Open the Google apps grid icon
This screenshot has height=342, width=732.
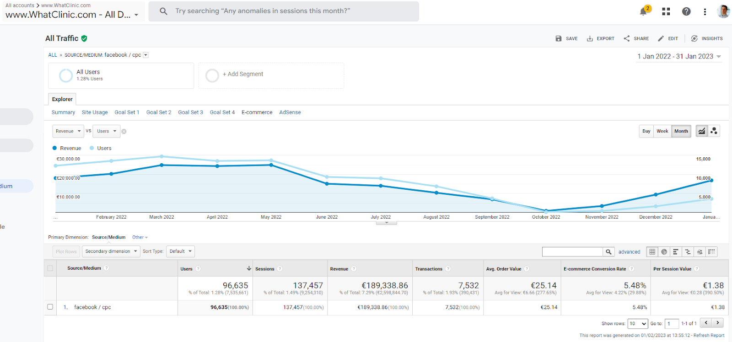(x=666, y=11)
